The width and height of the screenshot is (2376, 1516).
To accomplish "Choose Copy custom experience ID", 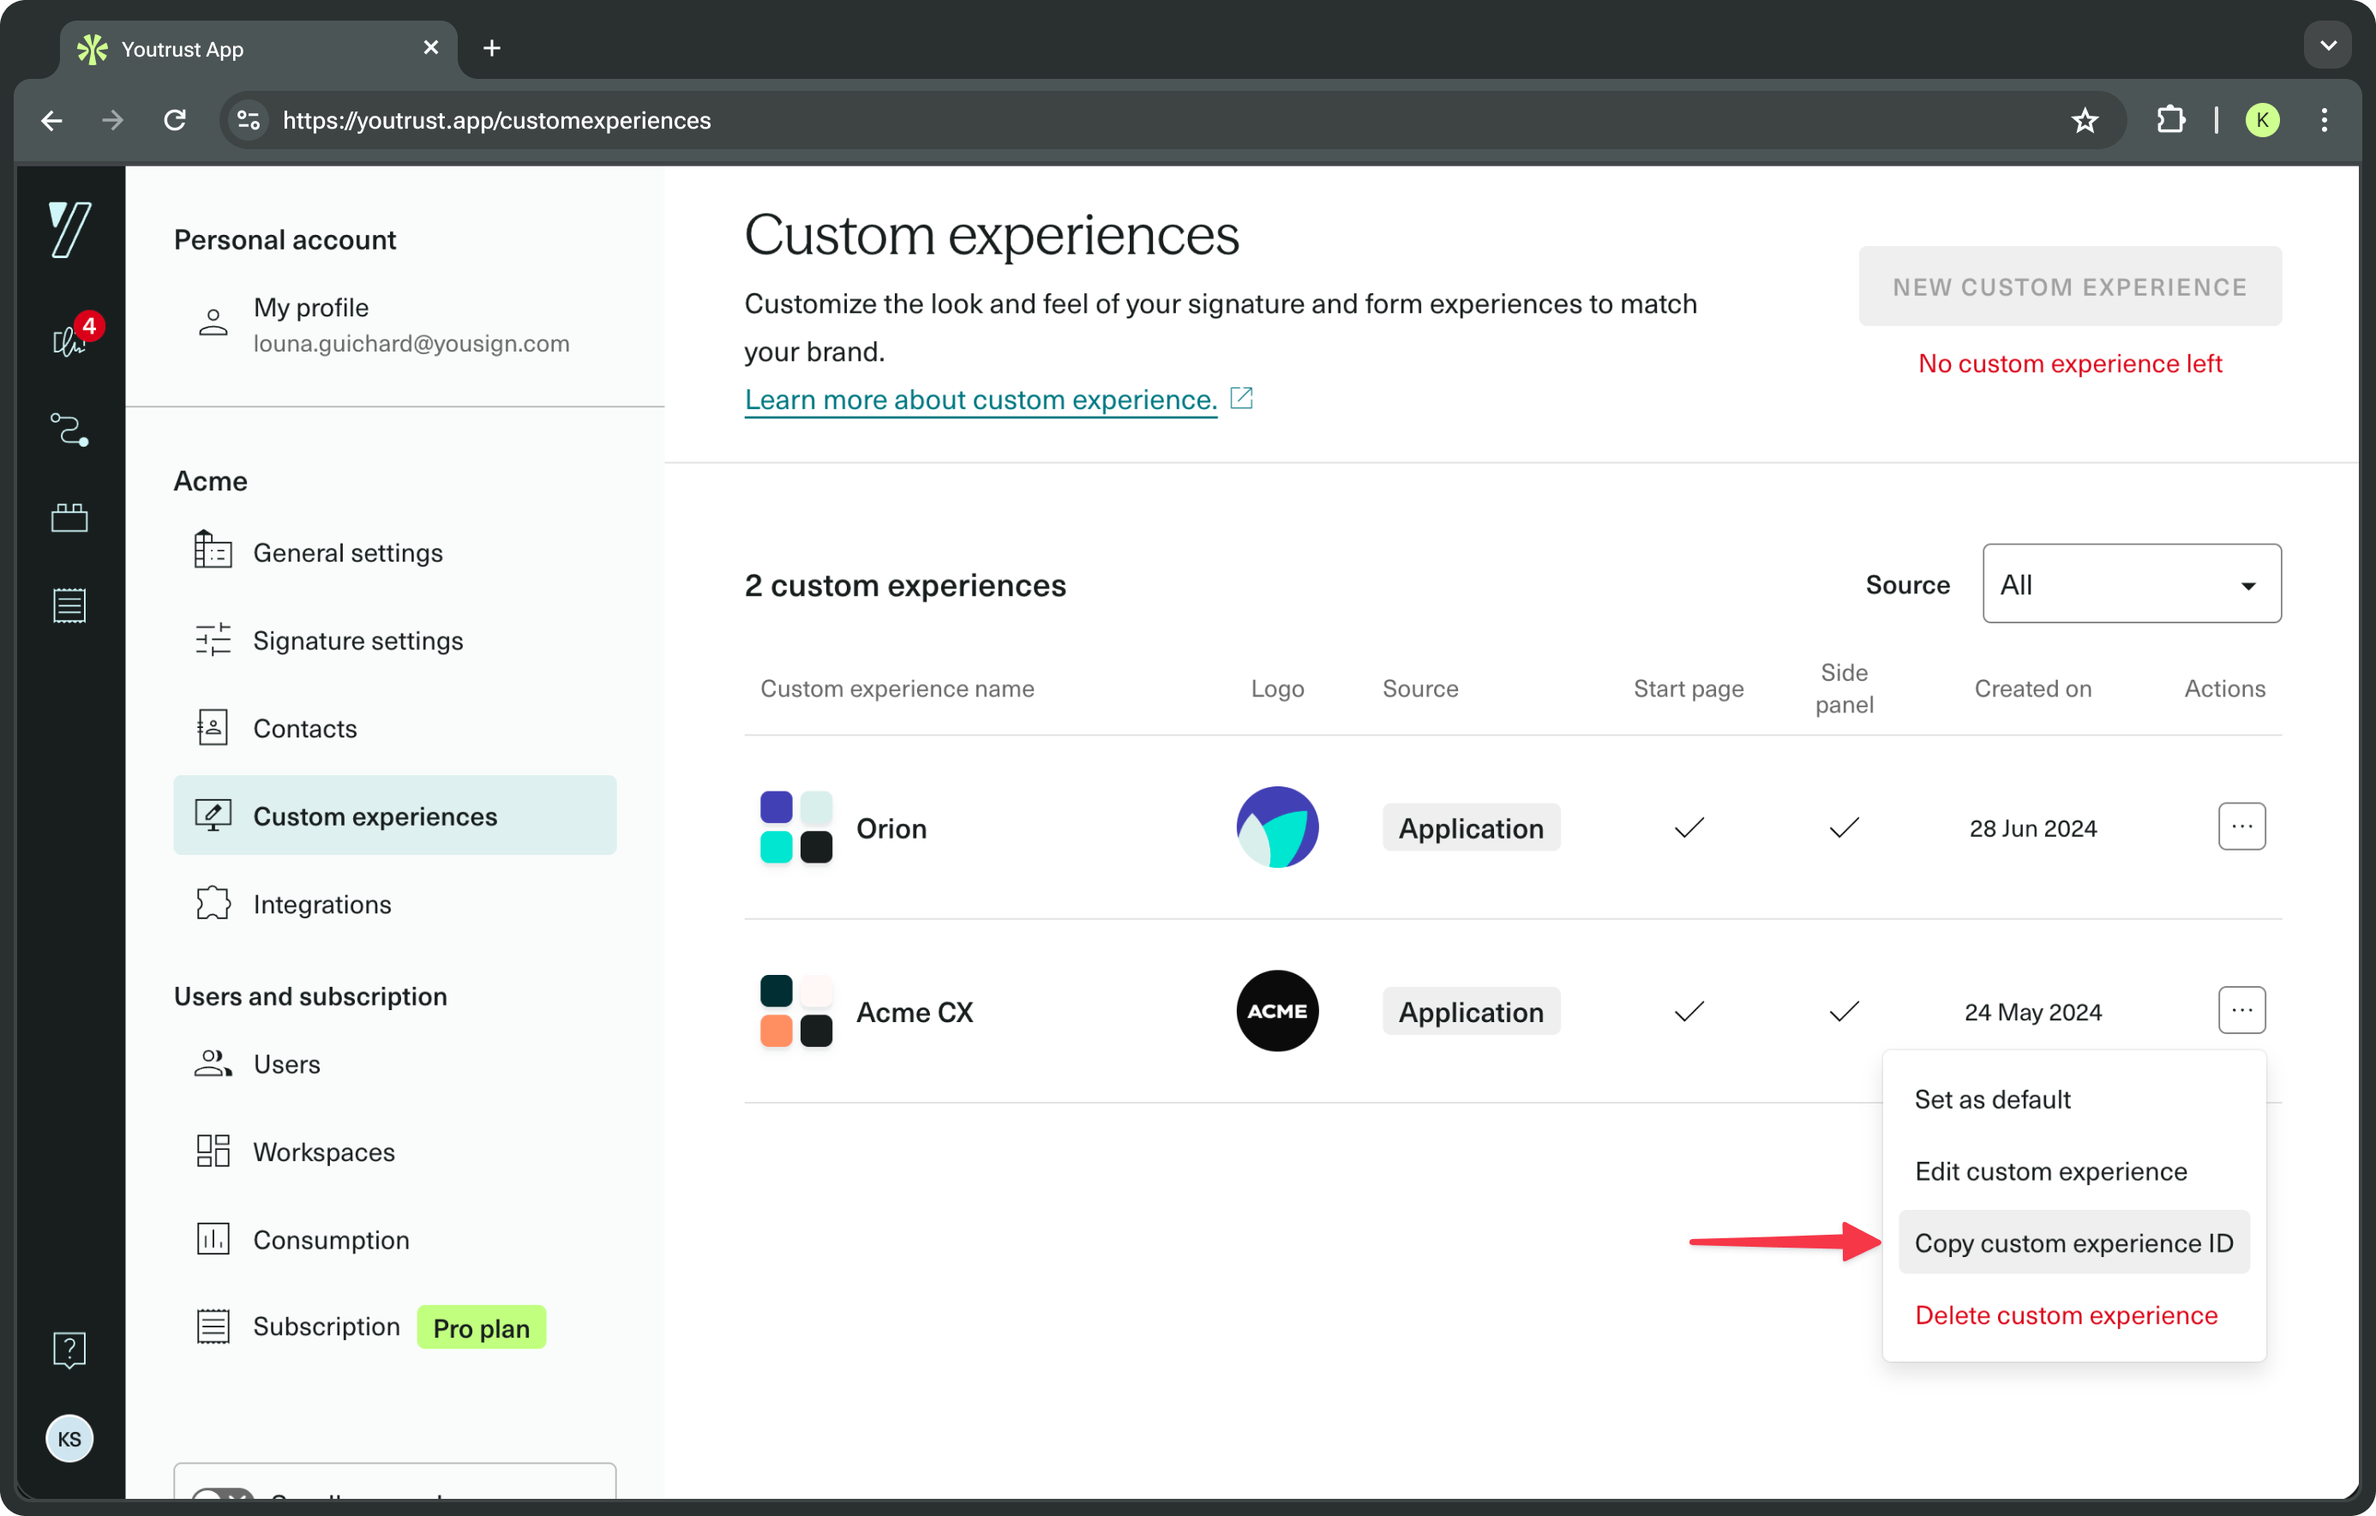I will 2073,1242.
